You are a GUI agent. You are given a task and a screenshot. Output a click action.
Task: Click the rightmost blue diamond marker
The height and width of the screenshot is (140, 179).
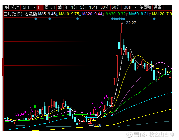pyautogui.click(x=154, y=19)
